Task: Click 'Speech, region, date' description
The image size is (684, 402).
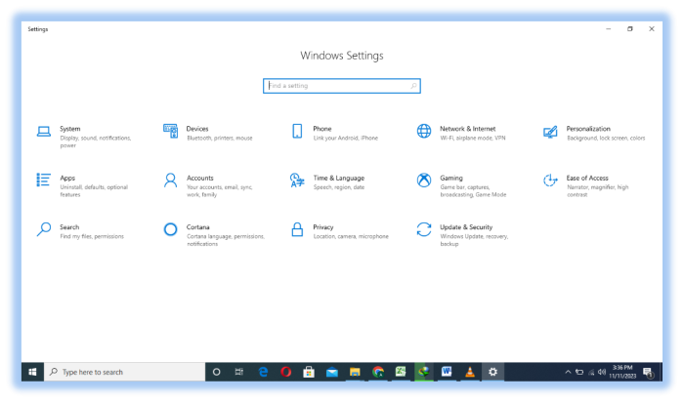Action: 339,187
